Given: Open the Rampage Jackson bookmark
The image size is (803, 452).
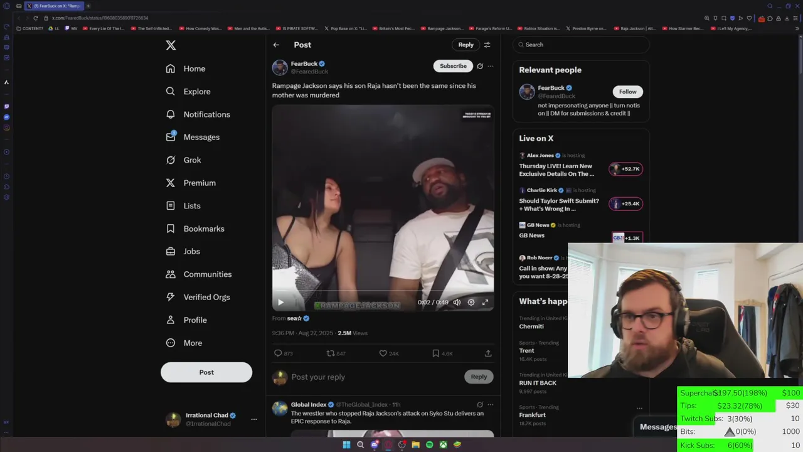Looking at the screenshot, I should 442,28.
